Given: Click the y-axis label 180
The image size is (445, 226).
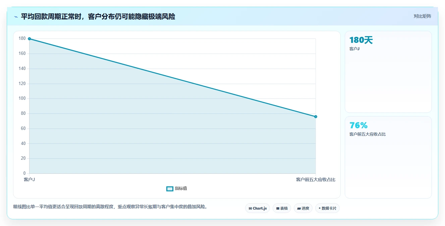Looking at the screenshot, I should tap(22, 39).
